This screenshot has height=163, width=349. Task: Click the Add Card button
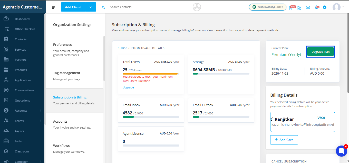pos(284,140)
